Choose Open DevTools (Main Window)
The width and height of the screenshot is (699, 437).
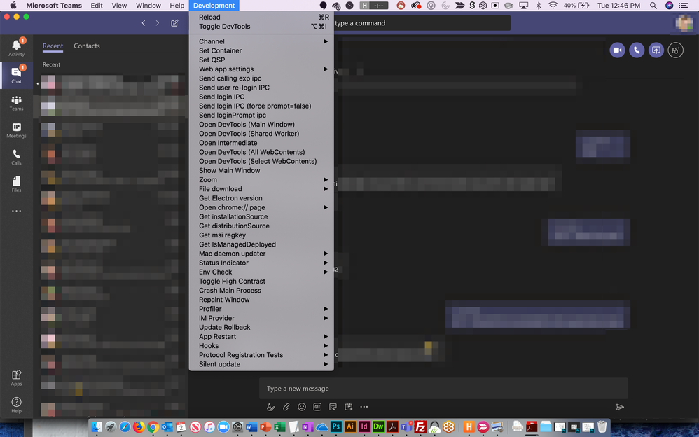pos(261,125)
